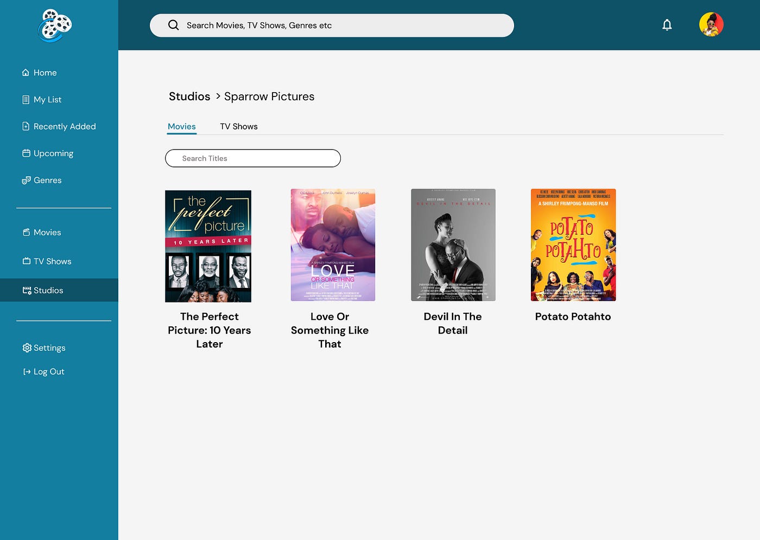Image resolution: width=760 pixels, height=540 pixels.
Task: Click the Movies clapperboard icon
Action: pyautogui.click(x=26, y=232)
